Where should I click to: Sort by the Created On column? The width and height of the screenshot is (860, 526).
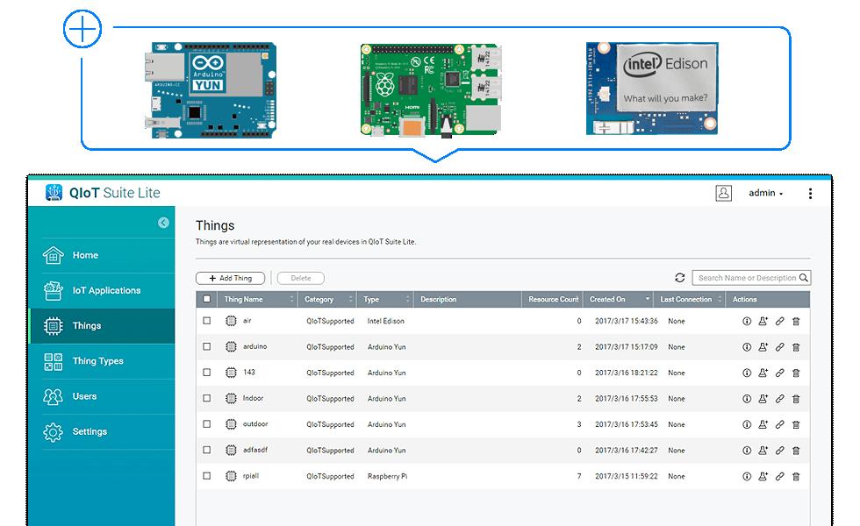tap(618, 299)
